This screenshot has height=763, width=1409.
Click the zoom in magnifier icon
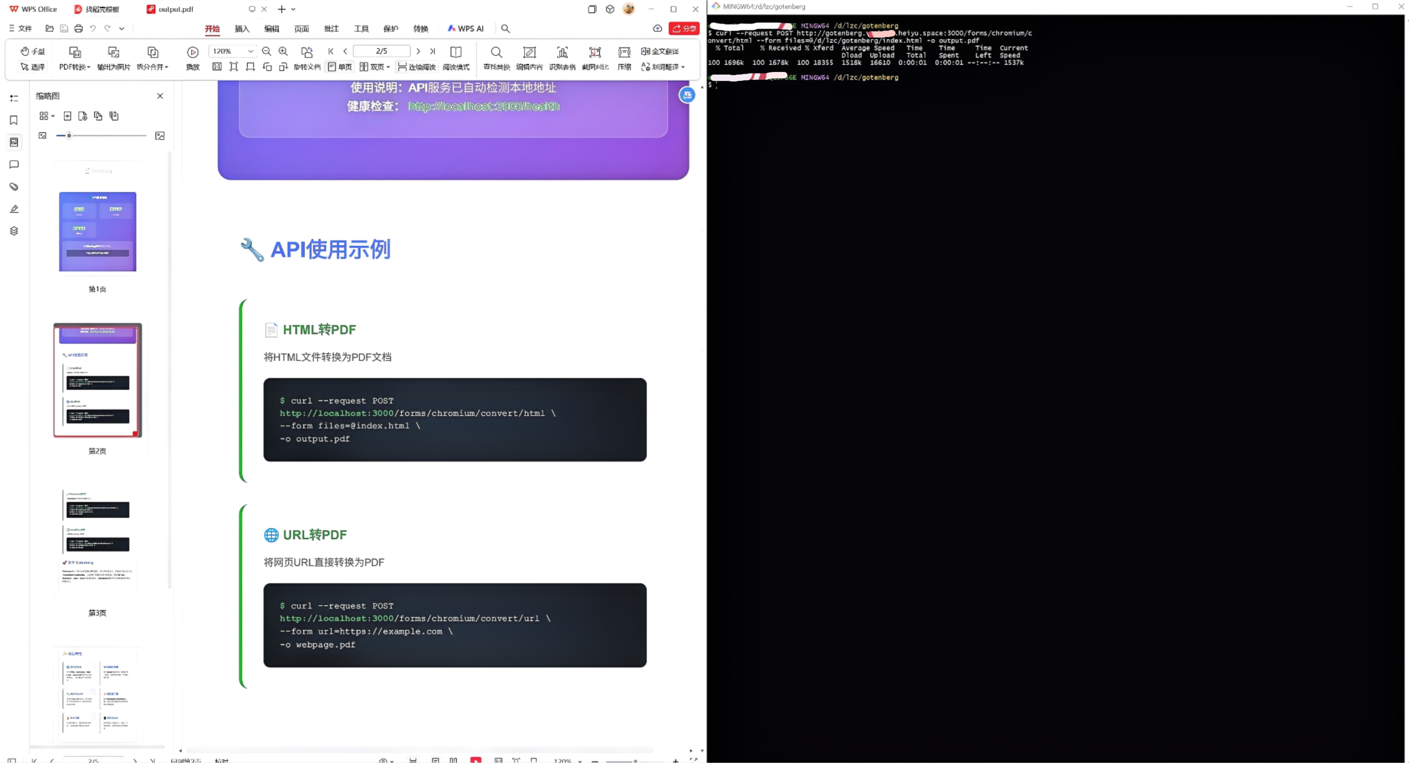(283, 51)
